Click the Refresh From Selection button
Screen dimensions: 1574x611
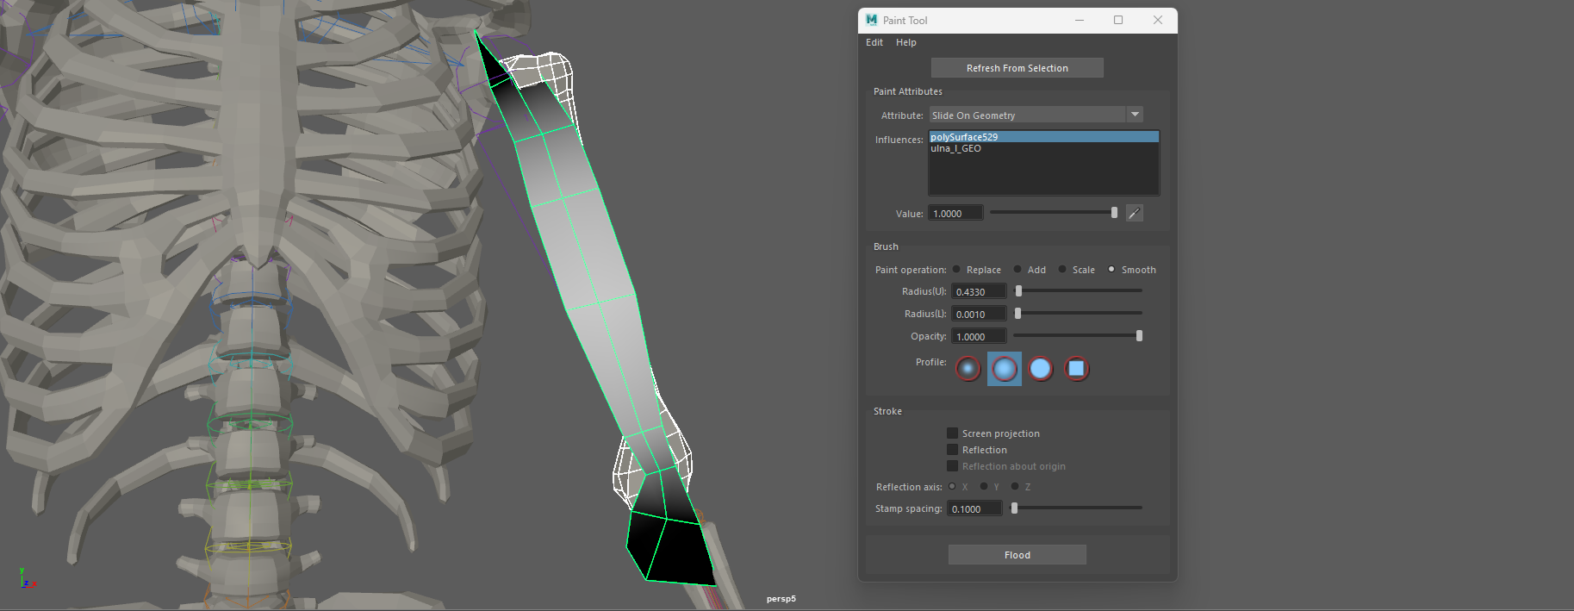[x=1017, y=68]
